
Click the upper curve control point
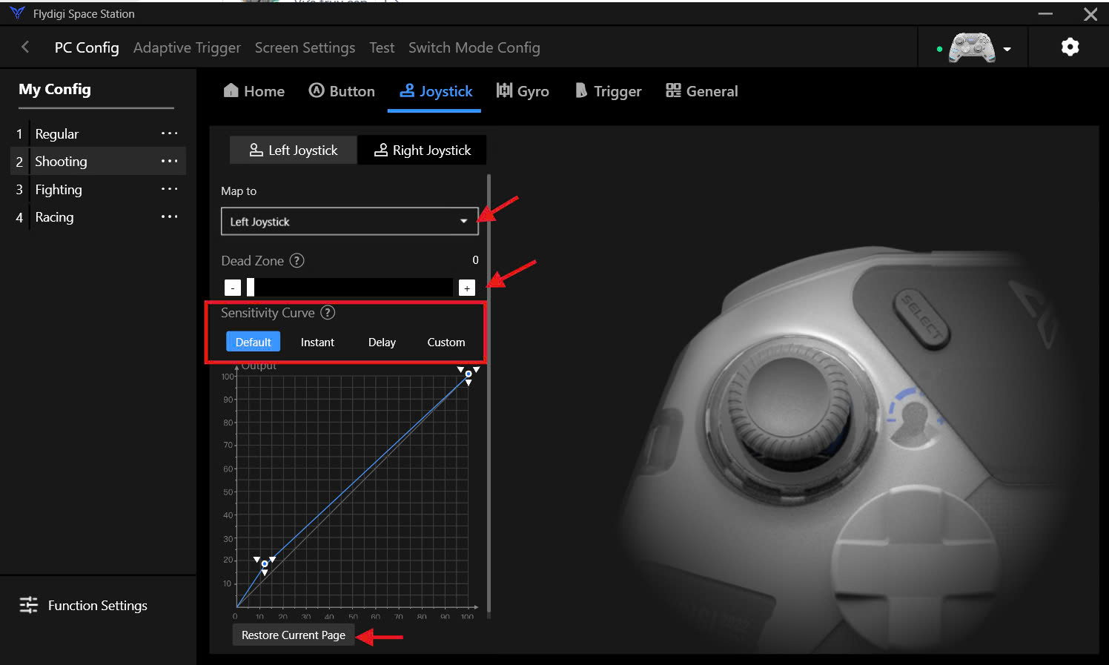(x=469, y=374)
